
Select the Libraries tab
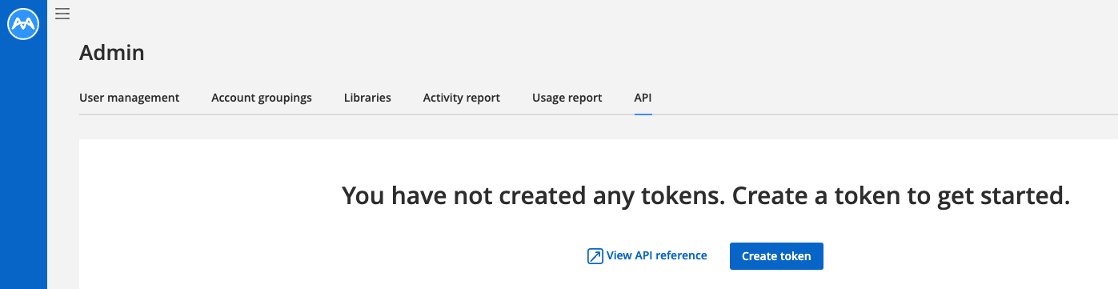coord(367,98)
